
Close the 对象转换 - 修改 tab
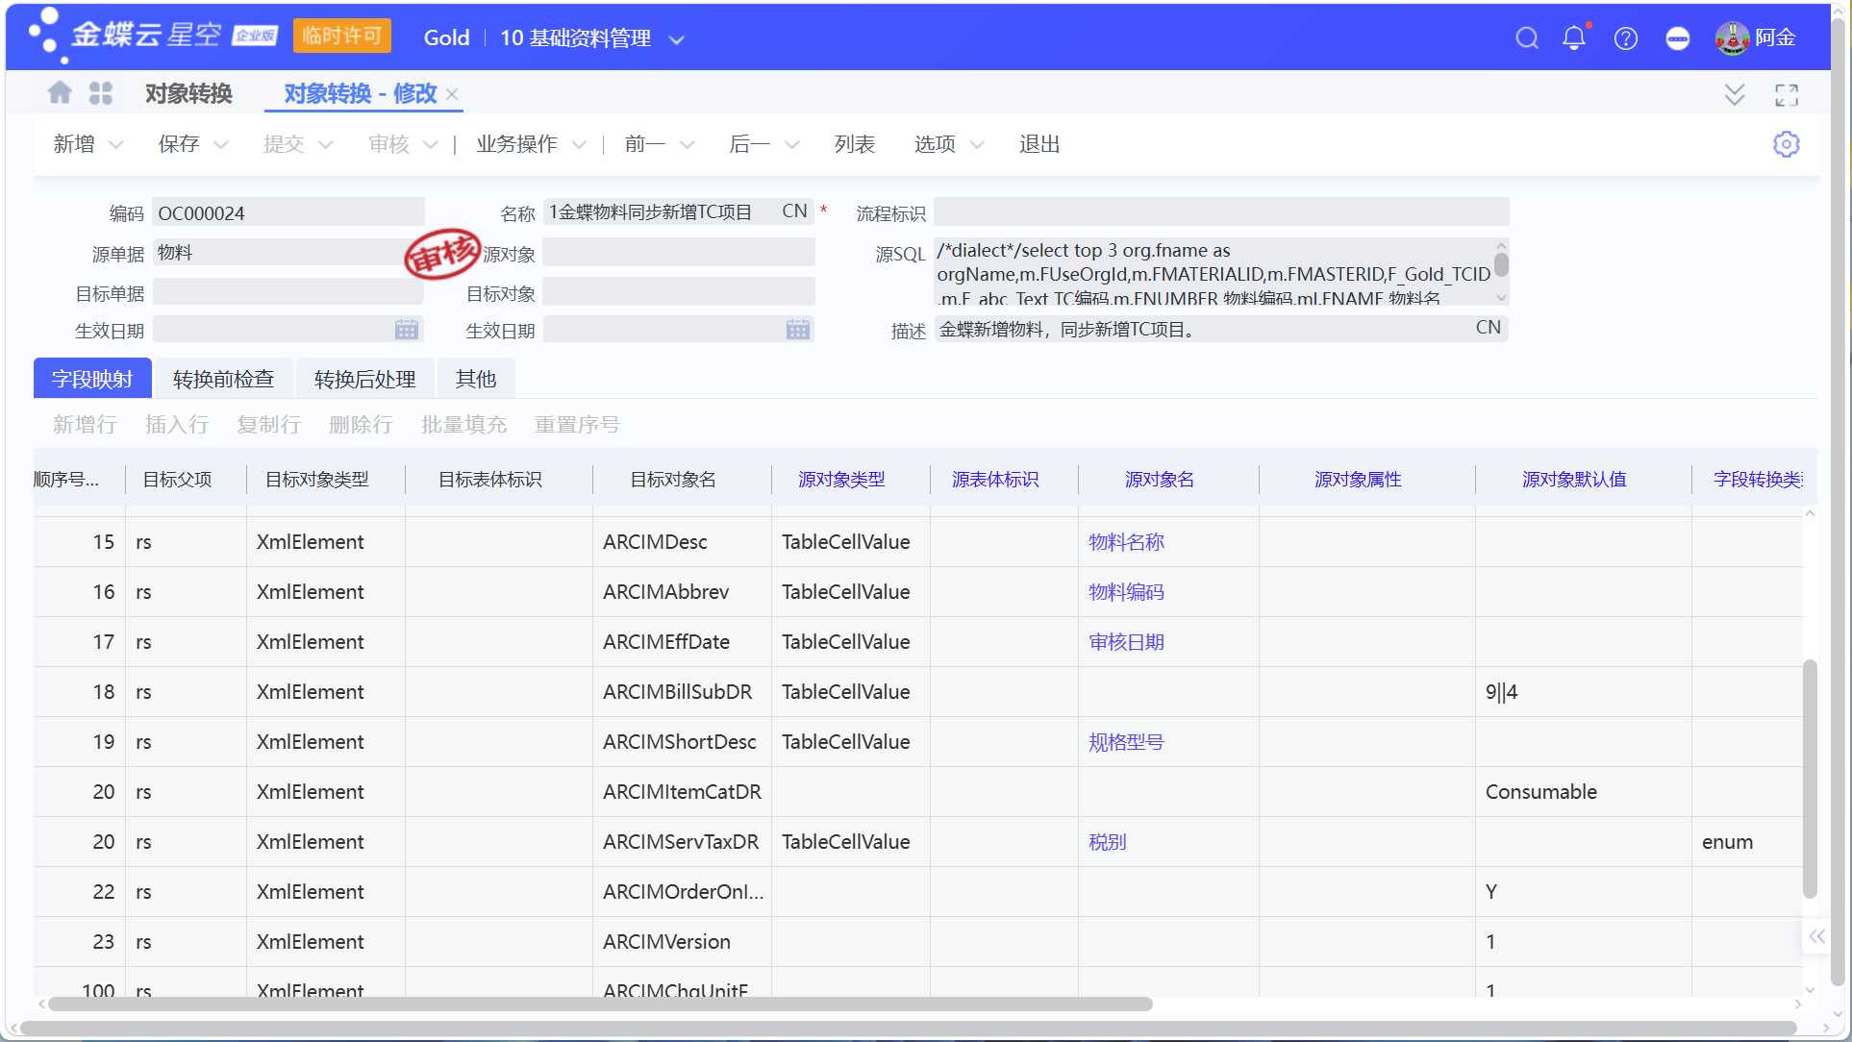click(x=452, y=94)
